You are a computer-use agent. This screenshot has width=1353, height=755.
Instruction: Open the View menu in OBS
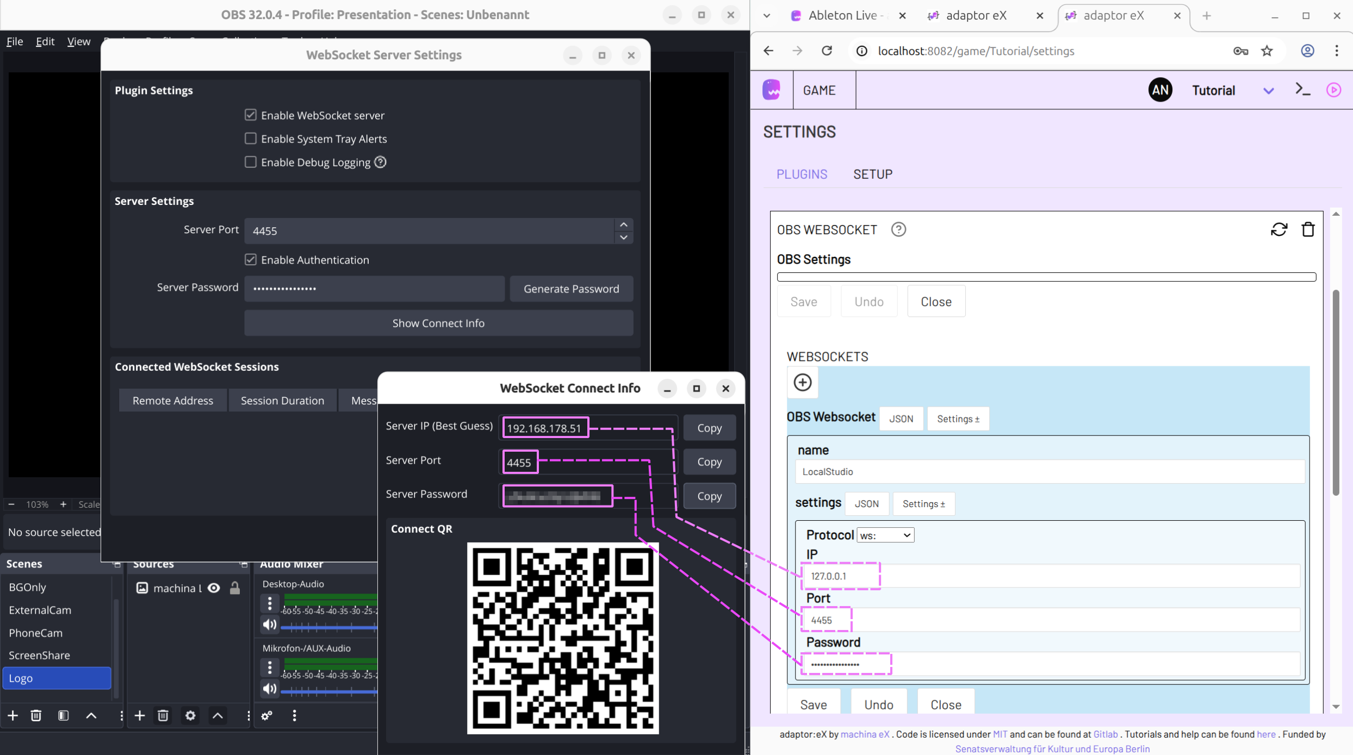[78, 41]
